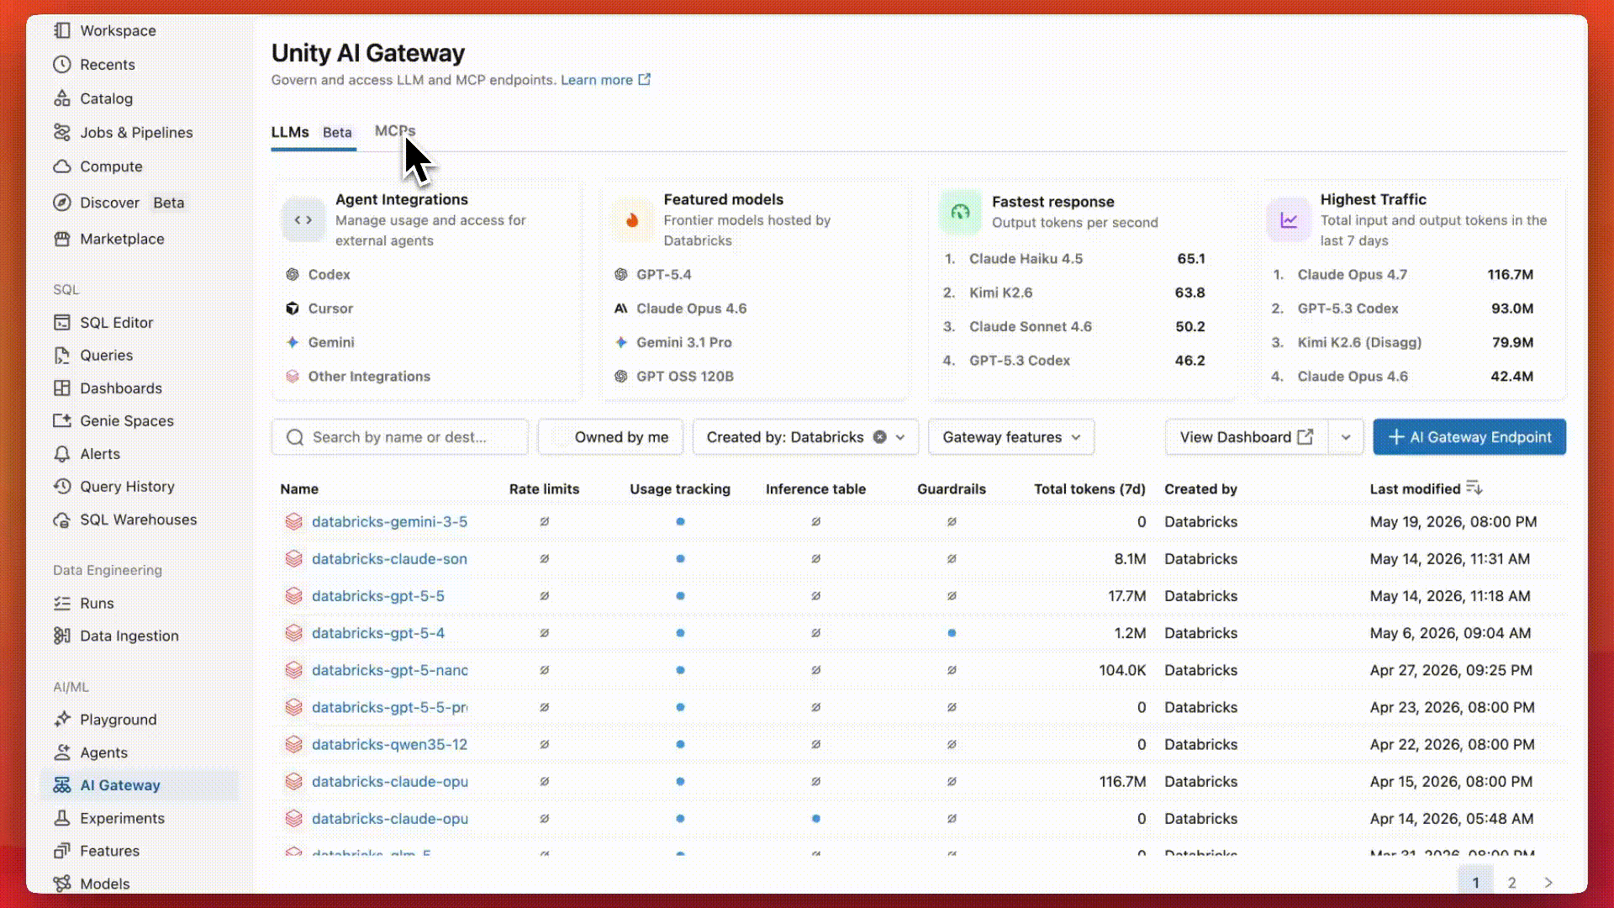The width and height of the screenshot is (1614, 908).
Task: Select the Jobs & Pipelines icon
Action: [x=61, y=132]
